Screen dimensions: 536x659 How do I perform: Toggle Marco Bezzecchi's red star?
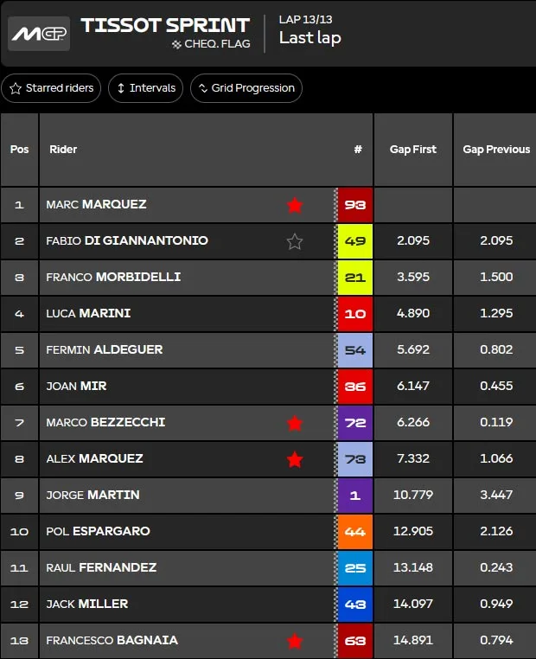[295, 423]
